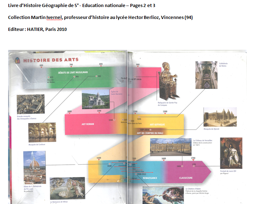Click the "Cathédrale de Reims" caption

pos(223,65)
